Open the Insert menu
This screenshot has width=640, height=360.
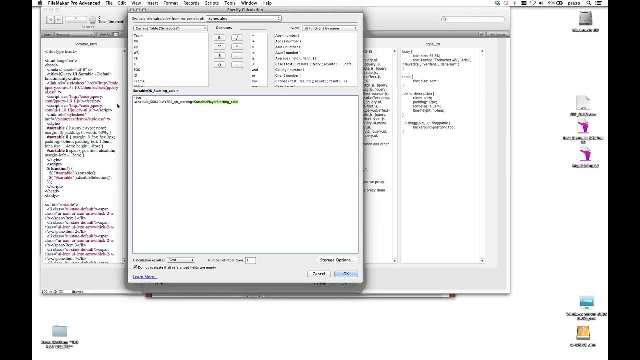click(x=152, y=3)
